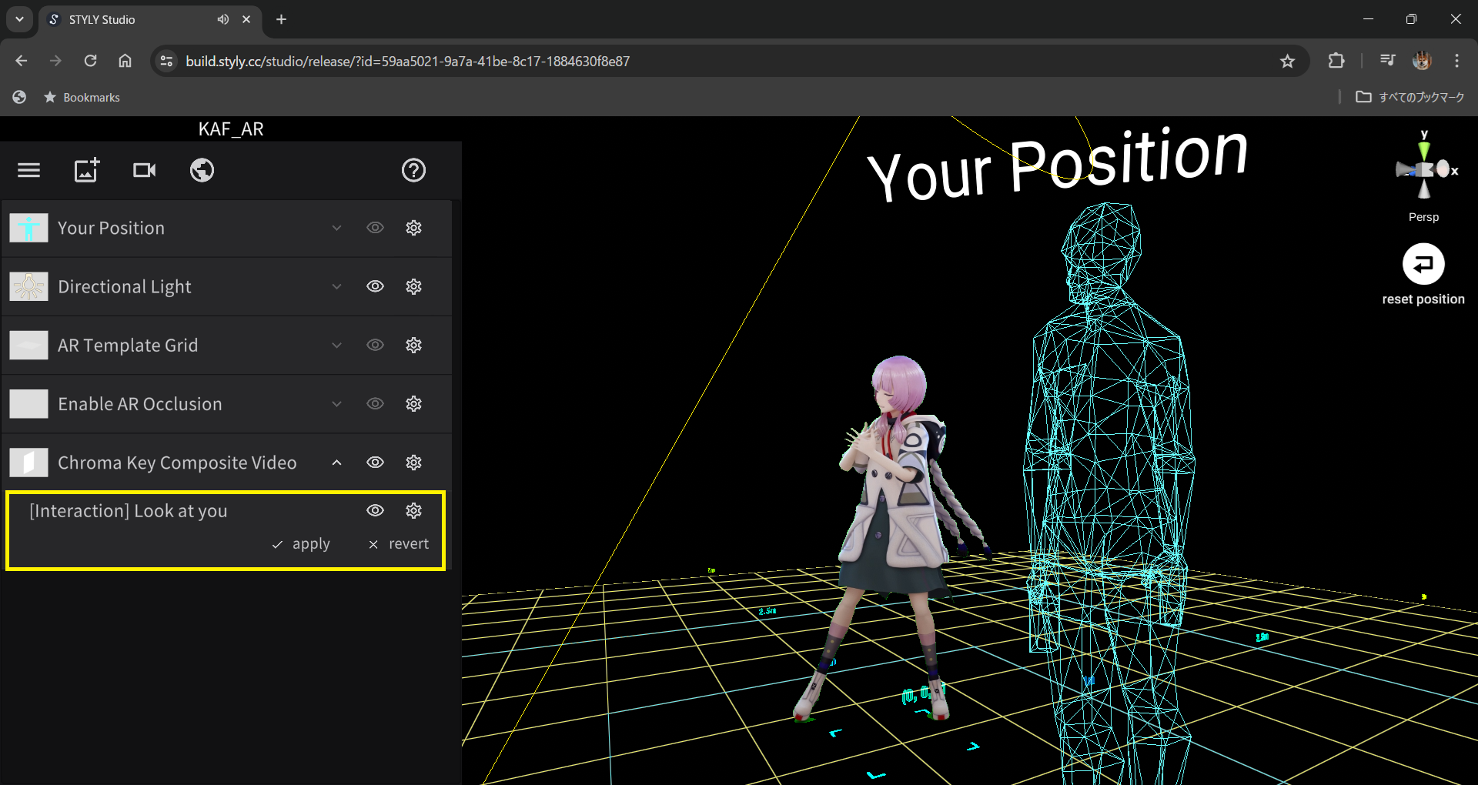Click the add asset icon

click(87, 170)
